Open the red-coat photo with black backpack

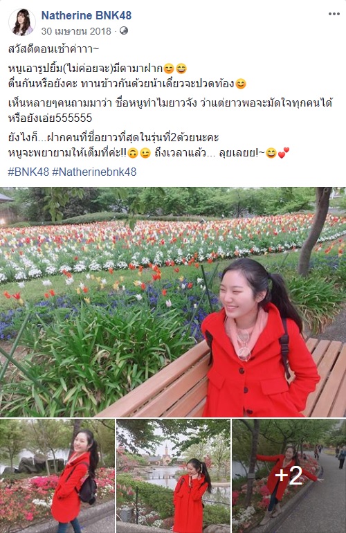pos(57,476)
